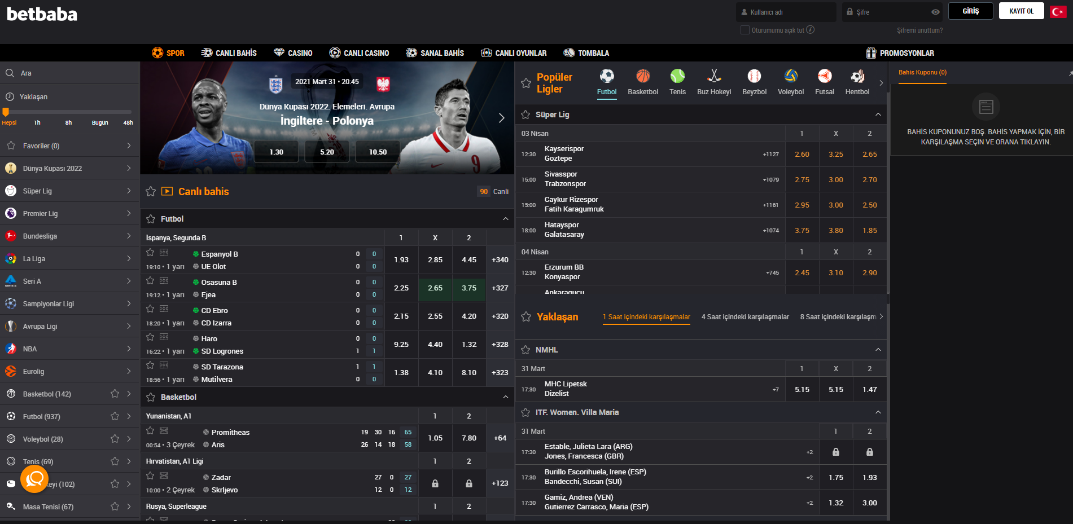Image resolution: width=1073 pixels, height=524 pixels.
Task: Switch to 4 Saat içindeki karşılaşmalar tab
Action: pyautogui.click(x=745, y=317)
